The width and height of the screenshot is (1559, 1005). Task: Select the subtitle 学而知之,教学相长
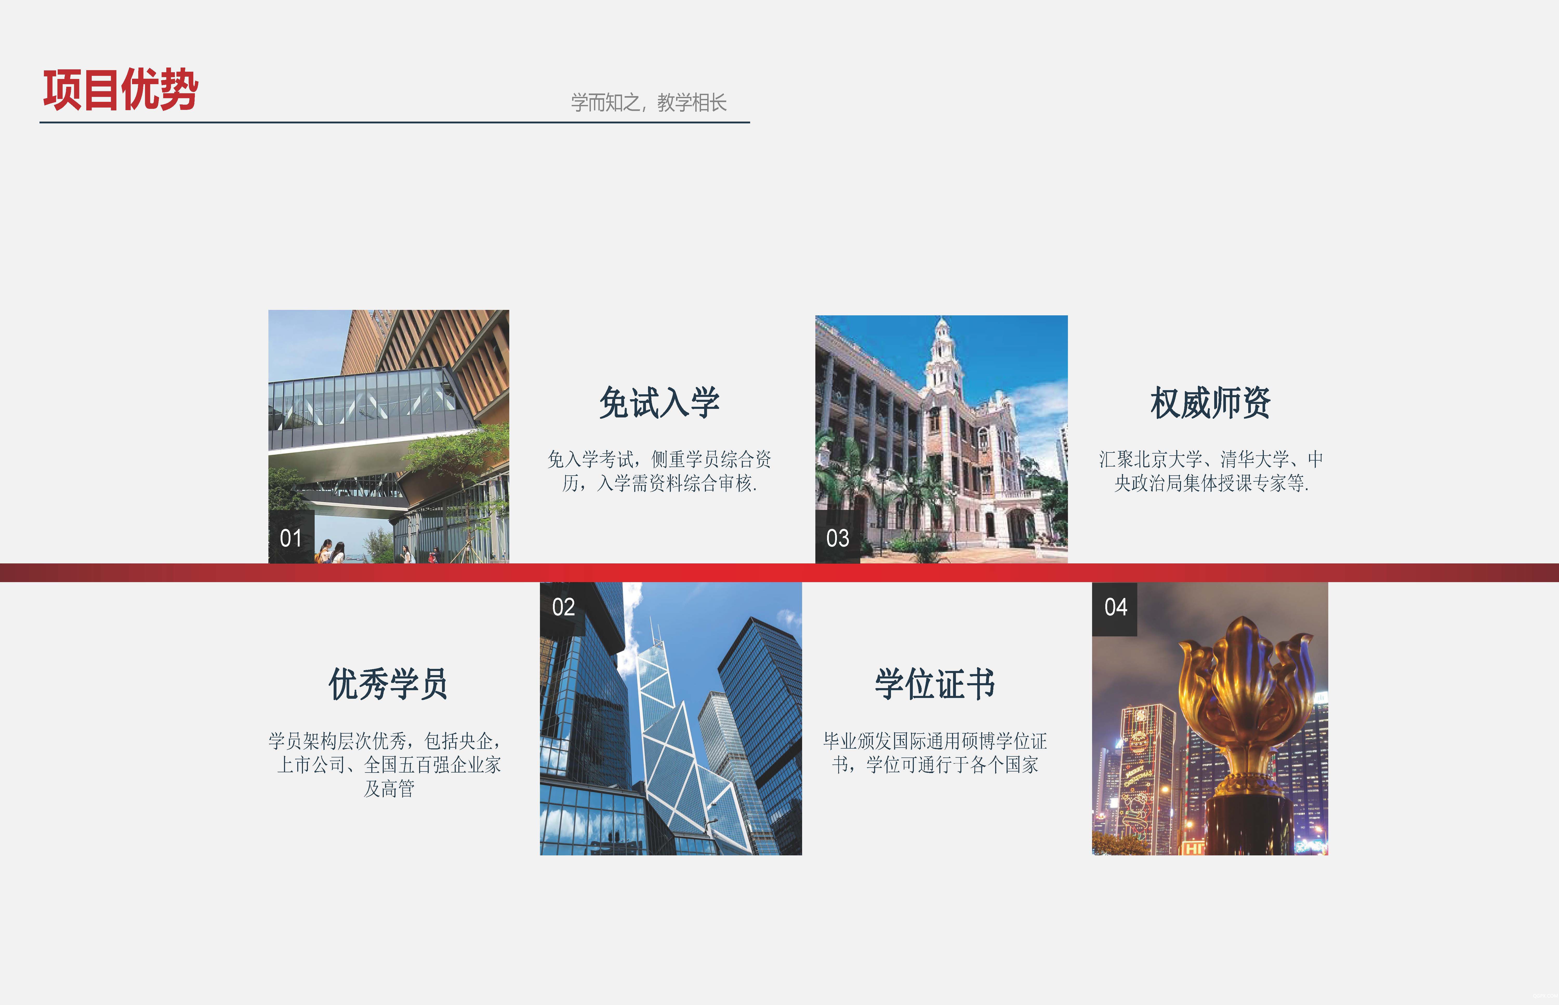[648, 102]
